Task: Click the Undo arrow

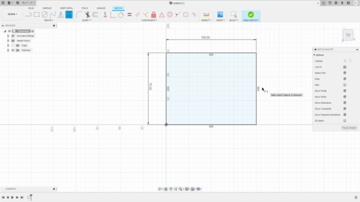Action: [x=24, y=3]
